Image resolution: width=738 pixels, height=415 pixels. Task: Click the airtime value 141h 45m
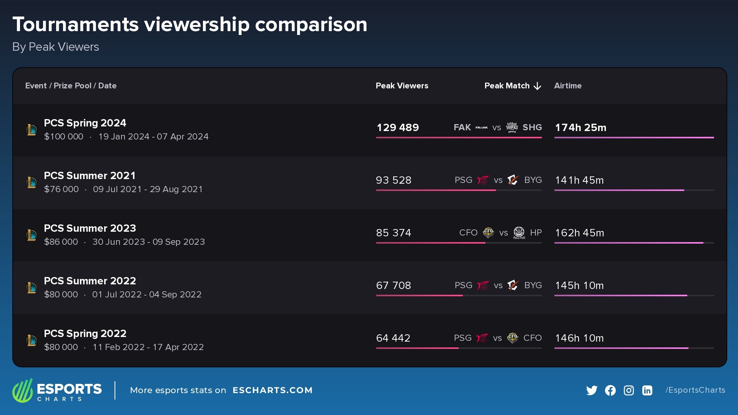click(x=579, y=180)
